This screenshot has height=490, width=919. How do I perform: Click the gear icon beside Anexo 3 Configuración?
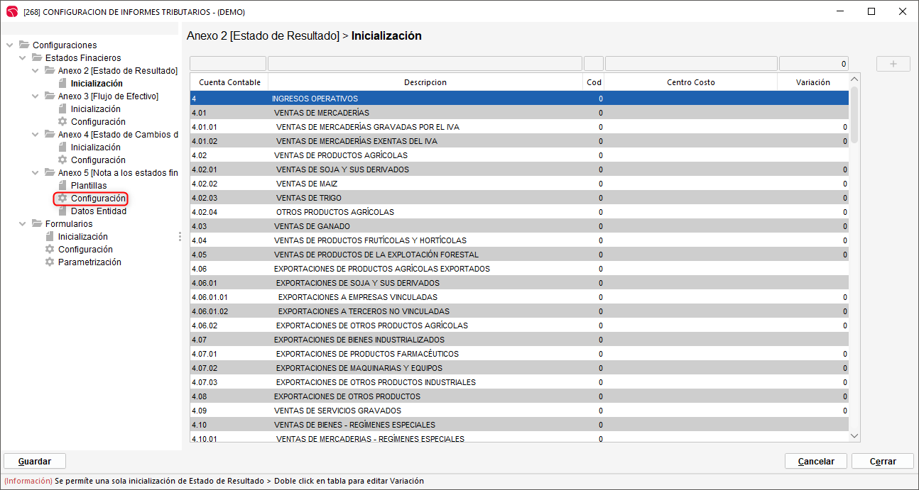[62, 122]
